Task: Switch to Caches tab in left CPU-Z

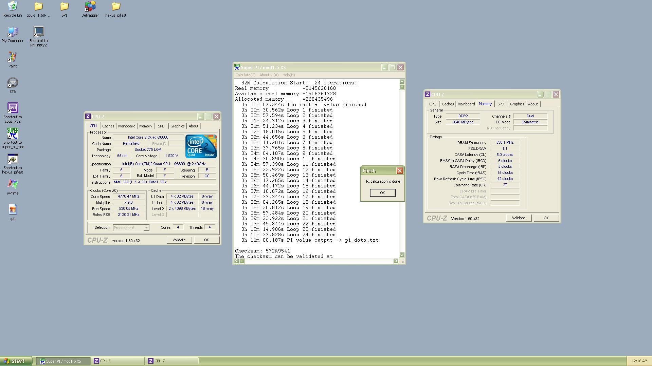Action: pyautogui.click(x=108, y=126)
